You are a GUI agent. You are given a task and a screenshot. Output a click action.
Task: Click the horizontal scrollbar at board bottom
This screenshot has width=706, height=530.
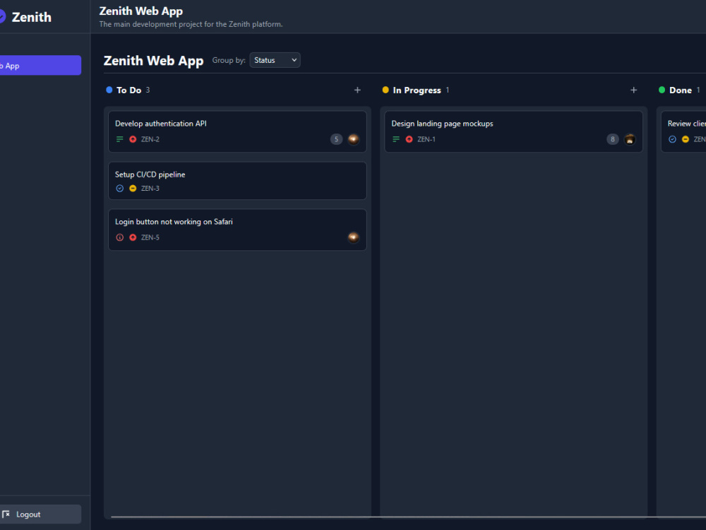click(408, 517)
